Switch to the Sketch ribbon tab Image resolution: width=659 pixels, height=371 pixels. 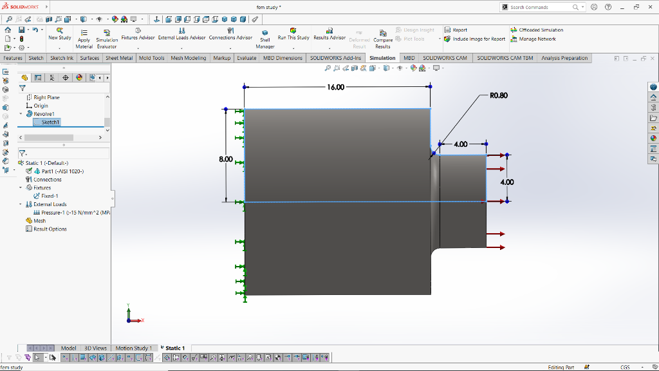tap(36, 58)
